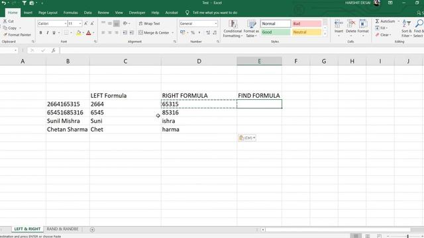
Task: Add a new sheet with plus icon
Action: click(92, 229)
